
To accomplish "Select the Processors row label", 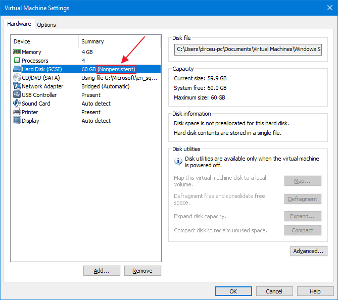I will [x=35, y=61].
